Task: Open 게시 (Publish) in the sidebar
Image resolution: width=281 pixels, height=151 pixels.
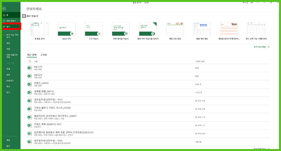Action: click(x=8, y=86)
